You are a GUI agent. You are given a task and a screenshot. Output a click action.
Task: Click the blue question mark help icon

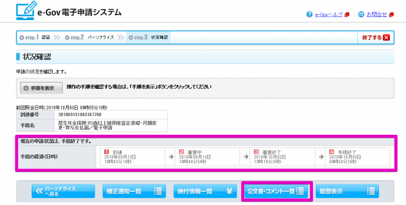[x=309, y=14]
